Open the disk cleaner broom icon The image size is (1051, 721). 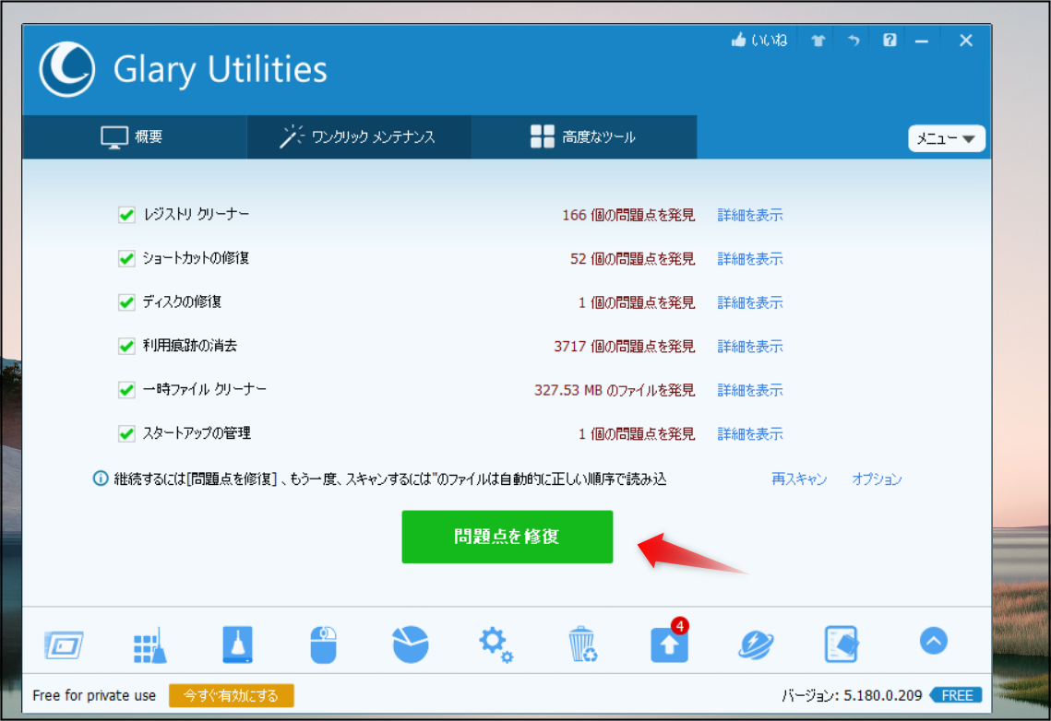[237, 644]
